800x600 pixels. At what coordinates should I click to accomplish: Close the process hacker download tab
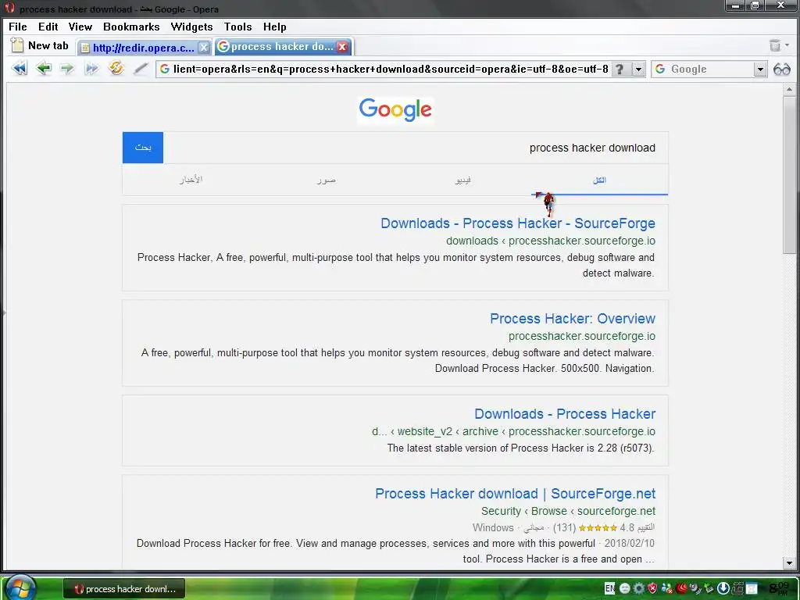tap(342, 47)
